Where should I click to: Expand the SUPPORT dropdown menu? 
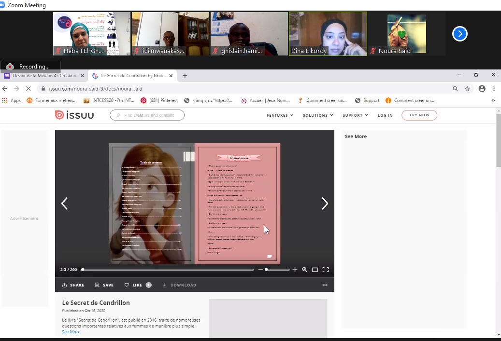pos(355,115)
